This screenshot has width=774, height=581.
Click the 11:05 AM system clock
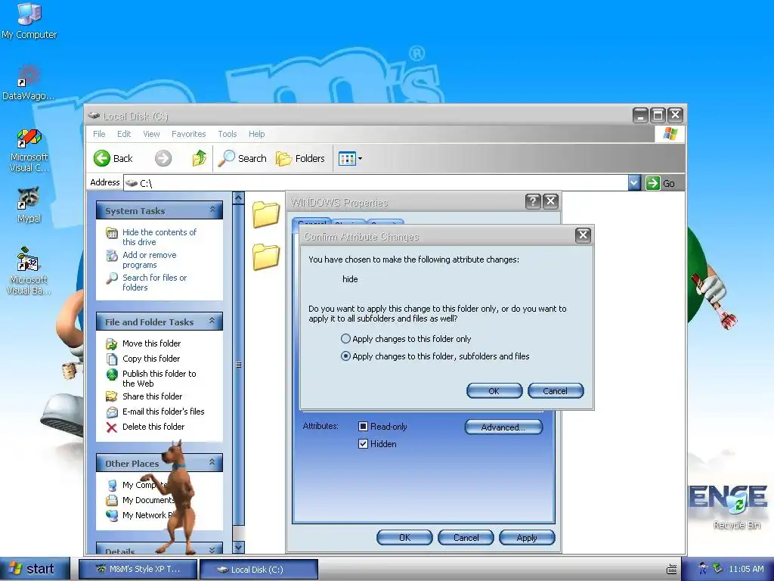pyautogui.click(x=746, y=569)
